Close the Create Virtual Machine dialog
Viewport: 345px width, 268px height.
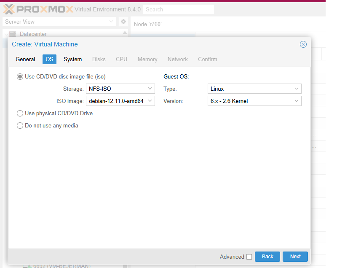(x=303, y=44)
